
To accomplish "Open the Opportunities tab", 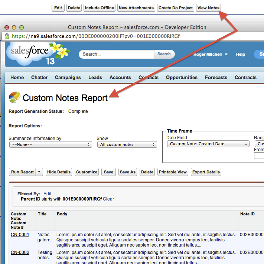I will tap(182, 78).
